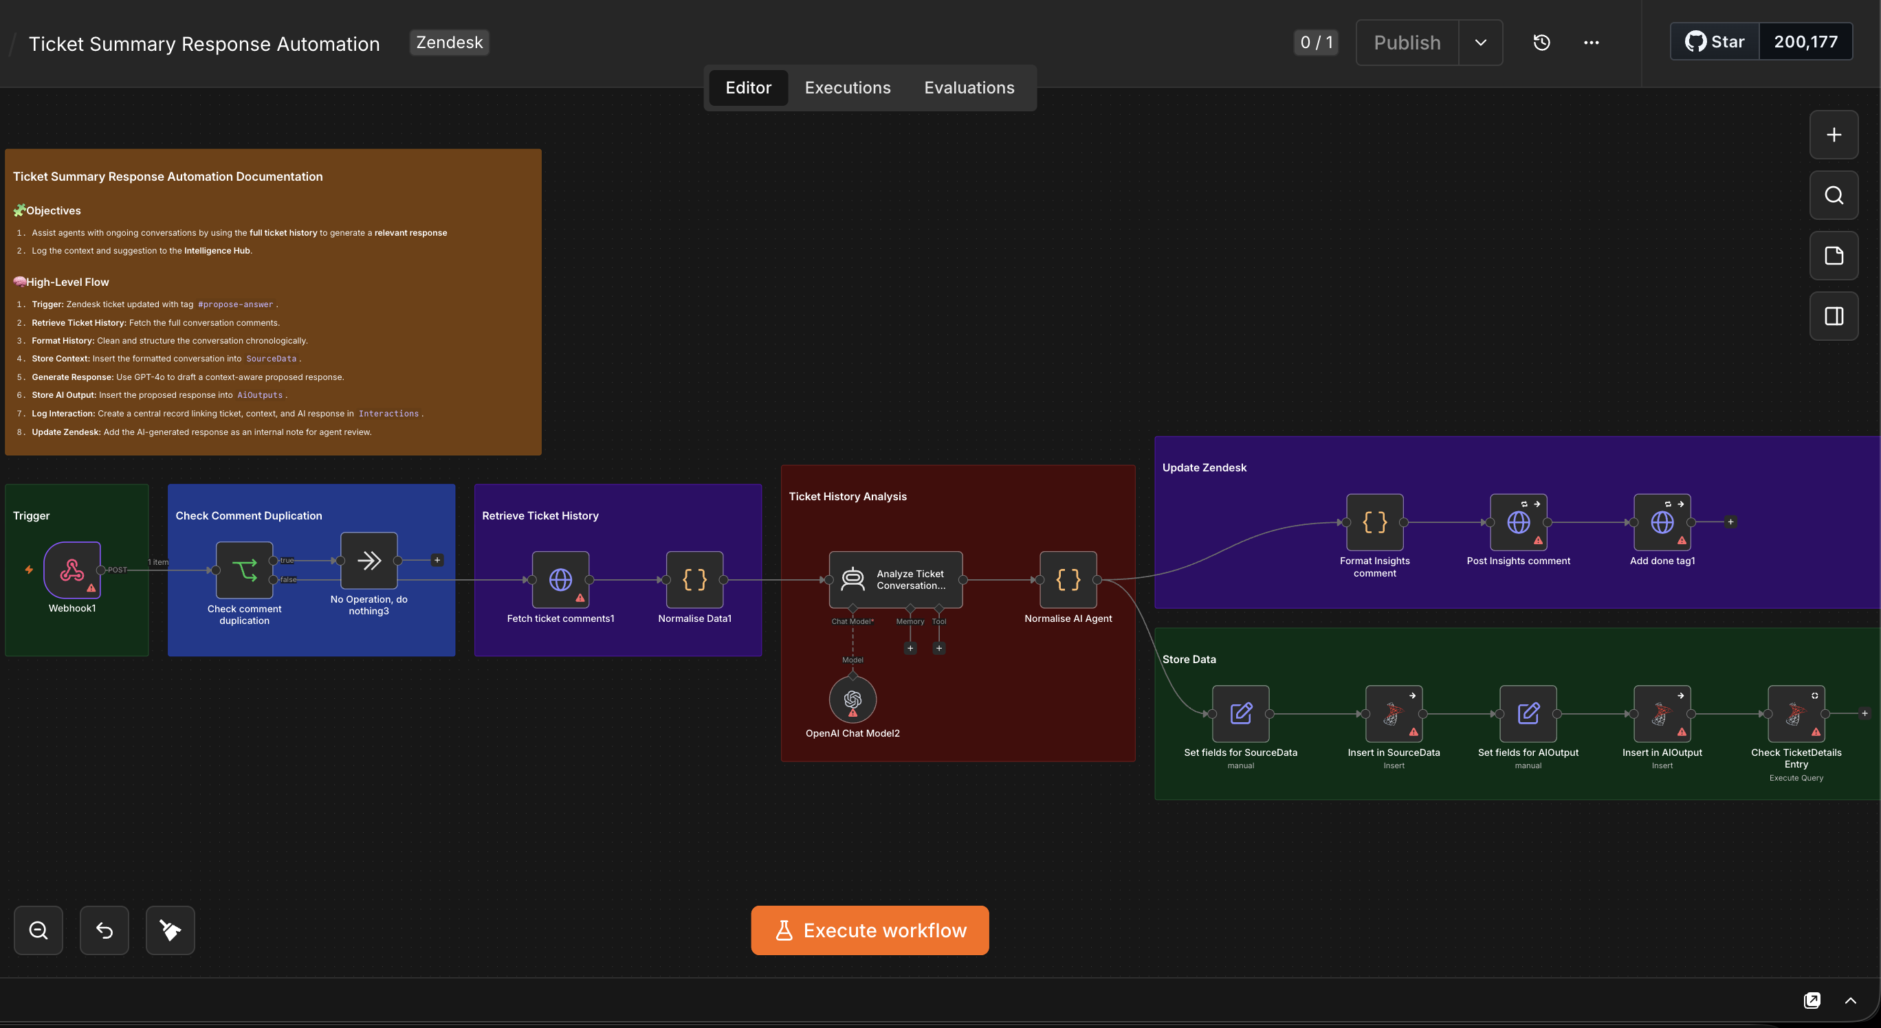Click the Chat Model connector label
Viewport: 1881px width, 1028px height.
(x=852, y=622)
